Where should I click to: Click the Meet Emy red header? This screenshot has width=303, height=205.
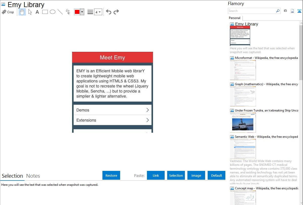click(113, 57)
